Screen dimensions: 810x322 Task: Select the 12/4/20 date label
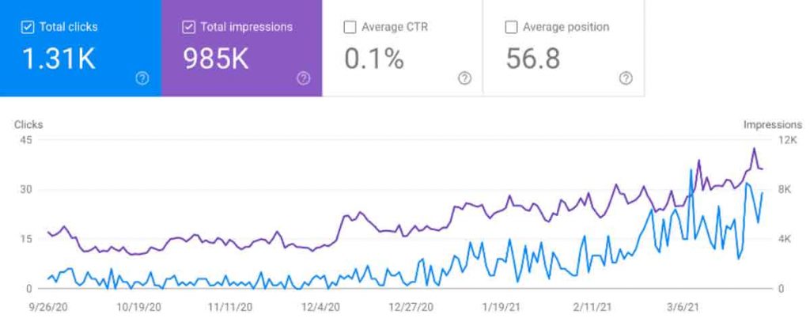point(322,307)
